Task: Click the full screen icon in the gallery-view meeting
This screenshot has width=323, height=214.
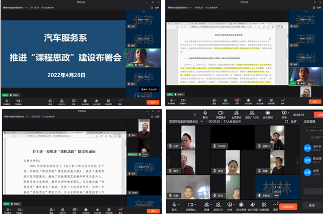Action: coord(287,122)
